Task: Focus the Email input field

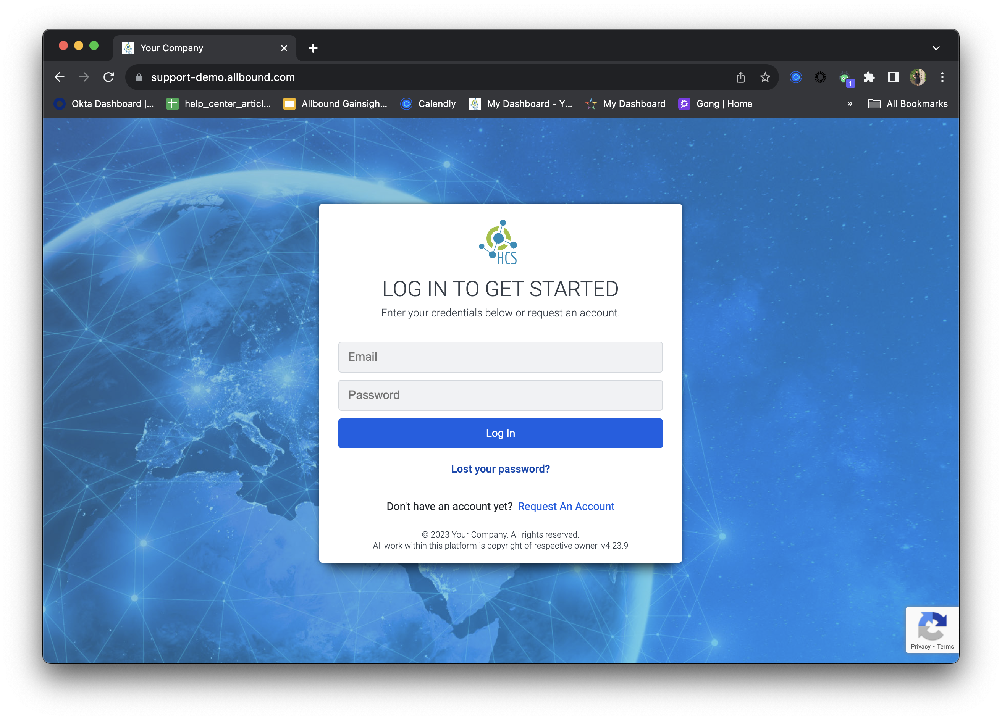Action: click(501, 357)
